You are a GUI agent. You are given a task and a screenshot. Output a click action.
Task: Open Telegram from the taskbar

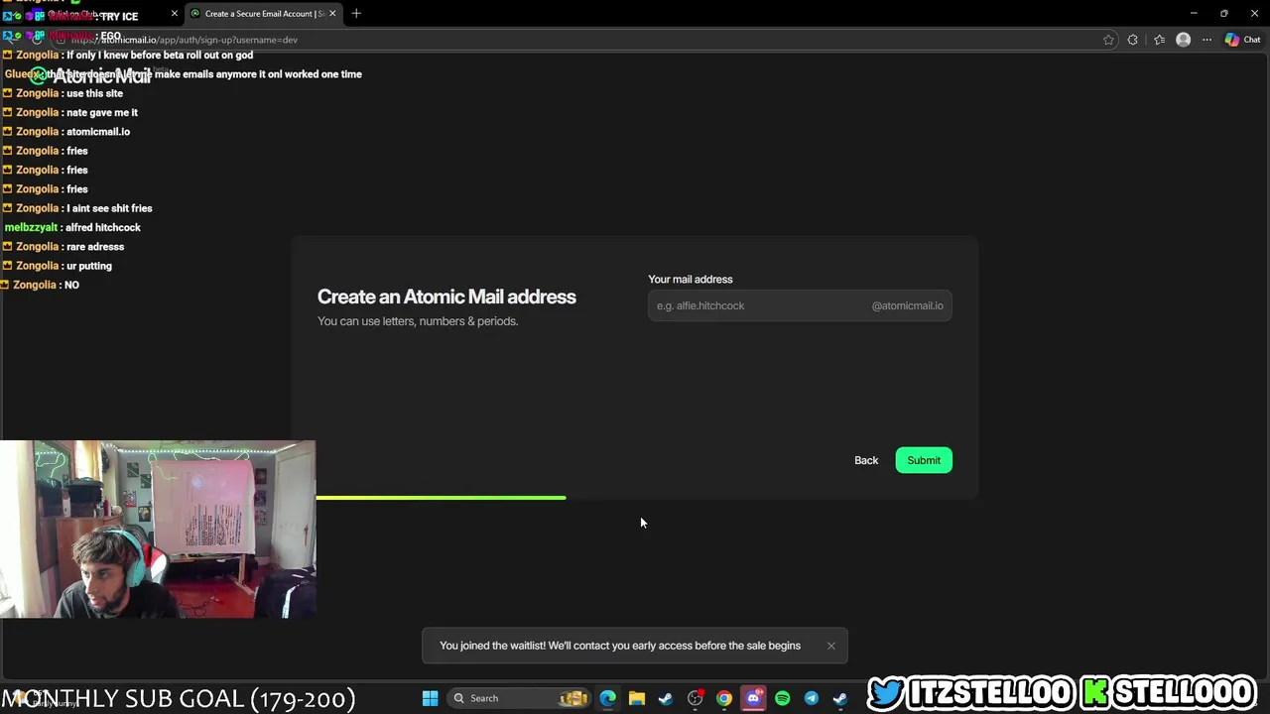click(811, 698)
